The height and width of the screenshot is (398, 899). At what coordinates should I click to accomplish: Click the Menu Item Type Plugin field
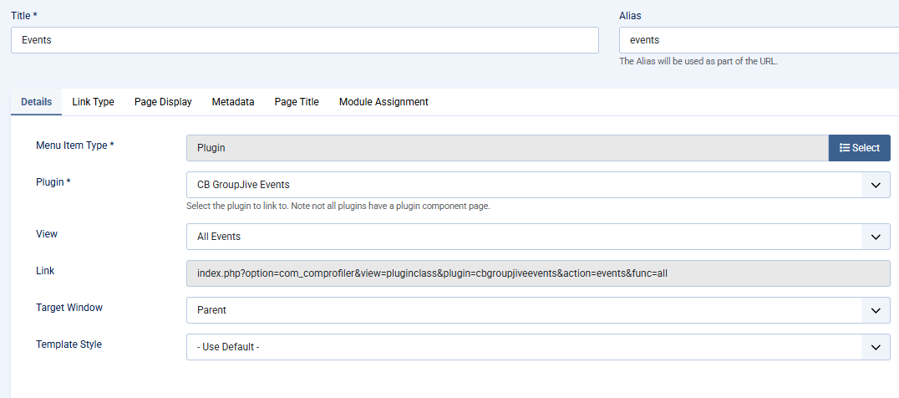click(x=507, y=148)
